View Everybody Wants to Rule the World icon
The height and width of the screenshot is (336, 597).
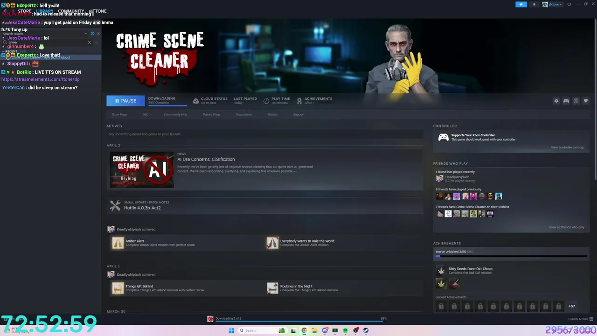(x=272, y=243)
